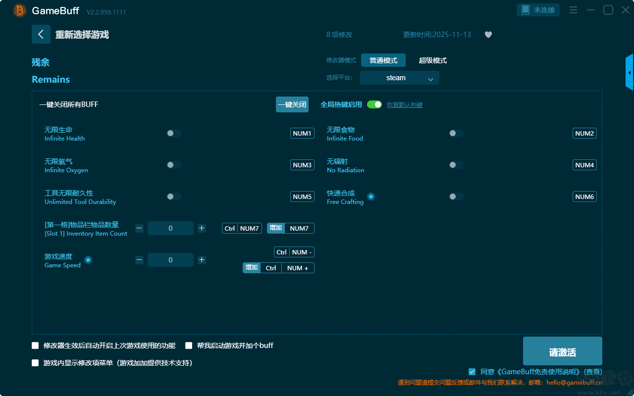
Task: Switch to 超级模式 tab
Action: pos(433,60)
